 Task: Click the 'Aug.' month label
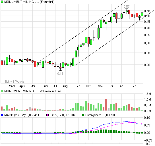pos(65,86)
